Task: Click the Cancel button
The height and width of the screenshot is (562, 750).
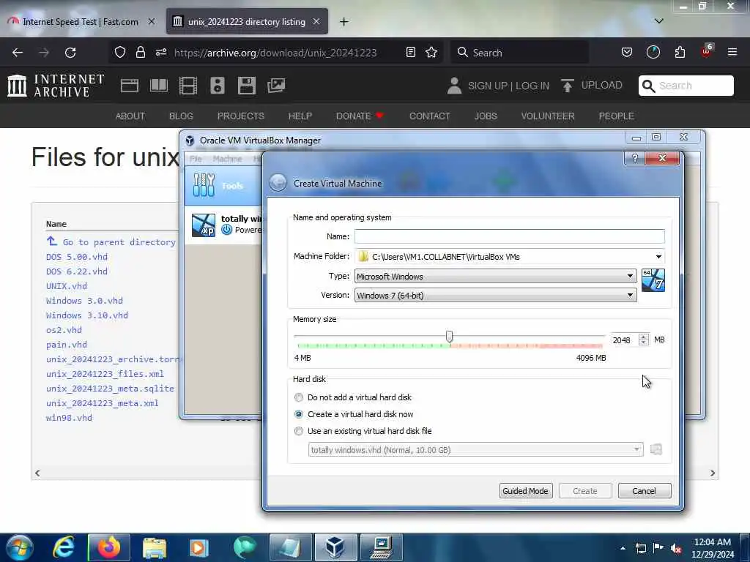Action: pyautogui.click(x=645, y=491)
